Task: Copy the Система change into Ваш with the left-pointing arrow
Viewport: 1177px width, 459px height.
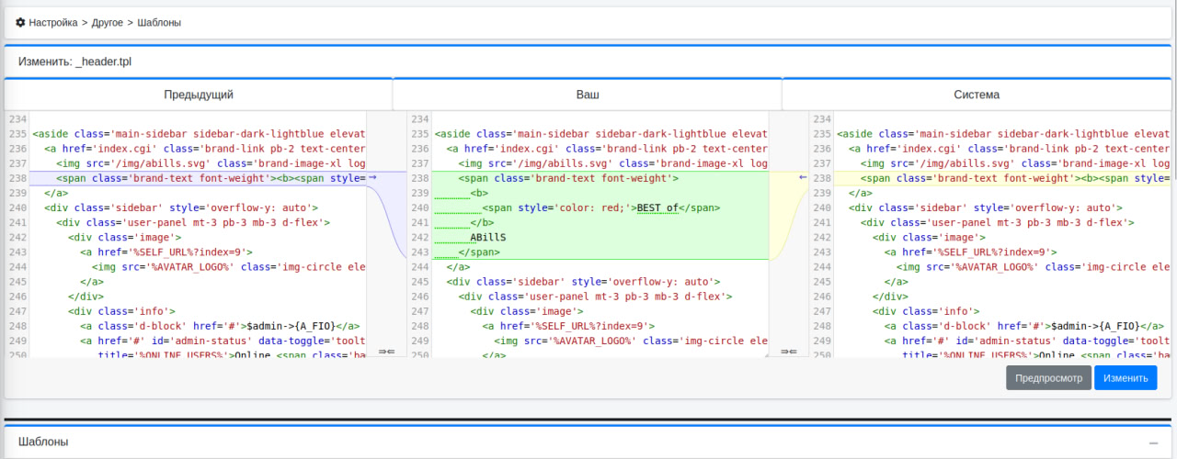Action: coord(803,177)
